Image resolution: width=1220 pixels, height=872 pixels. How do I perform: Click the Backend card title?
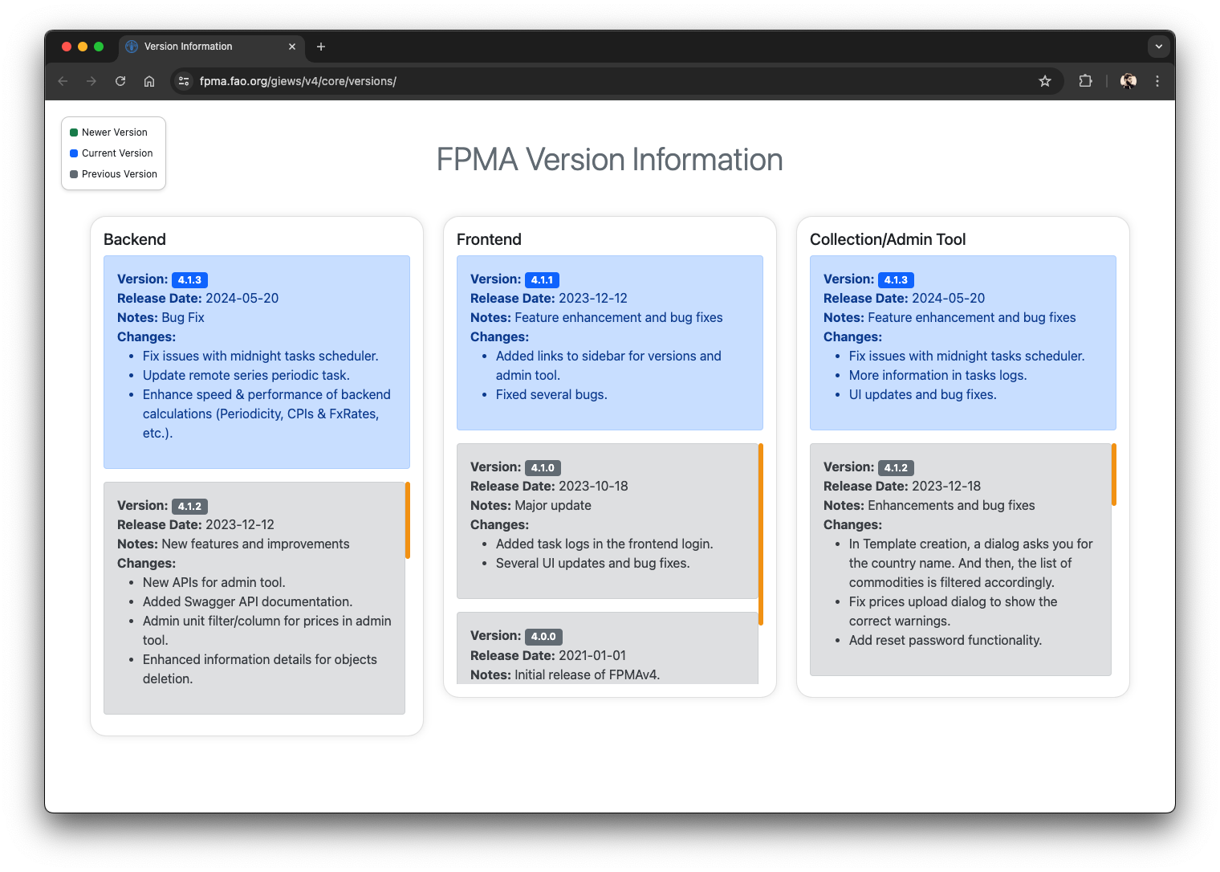135,239
